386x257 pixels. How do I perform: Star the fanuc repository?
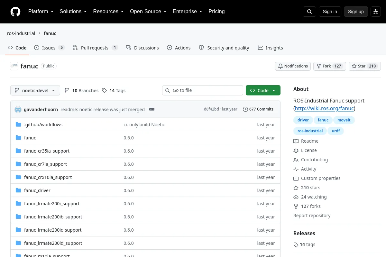click(x=365, y=66)
